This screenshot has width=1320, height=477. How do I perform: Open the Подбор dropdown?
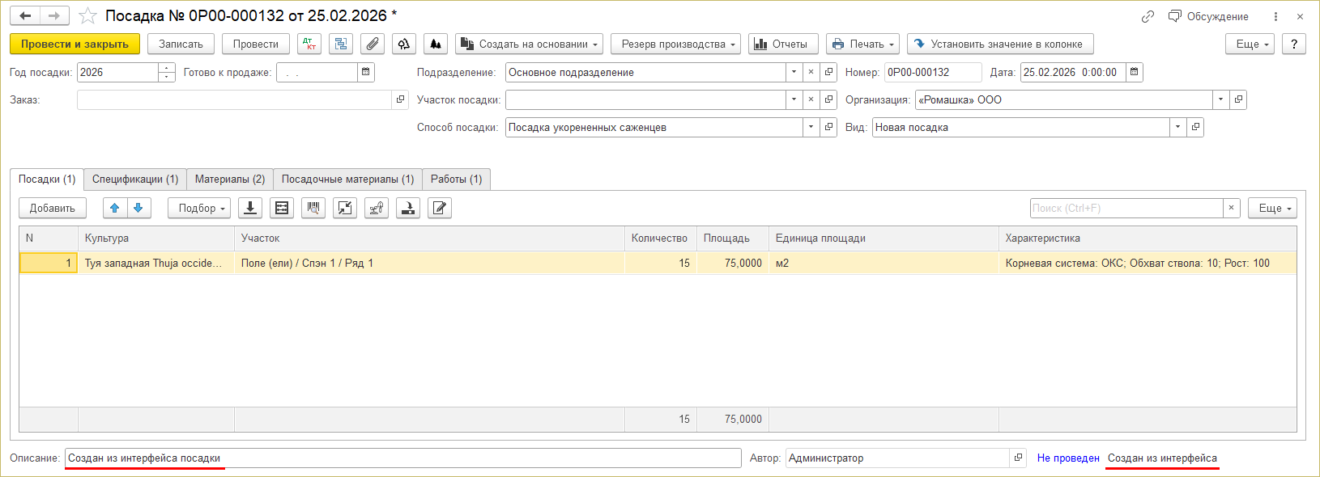pos(199,209)
